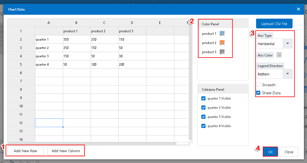Open the product 1 color picker

point(222,34)
